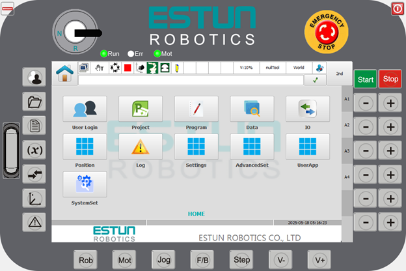Image resolution: width=406 pixels, height=271 pixels.
Task: Open the Project tile
Action: click(141, 109)
